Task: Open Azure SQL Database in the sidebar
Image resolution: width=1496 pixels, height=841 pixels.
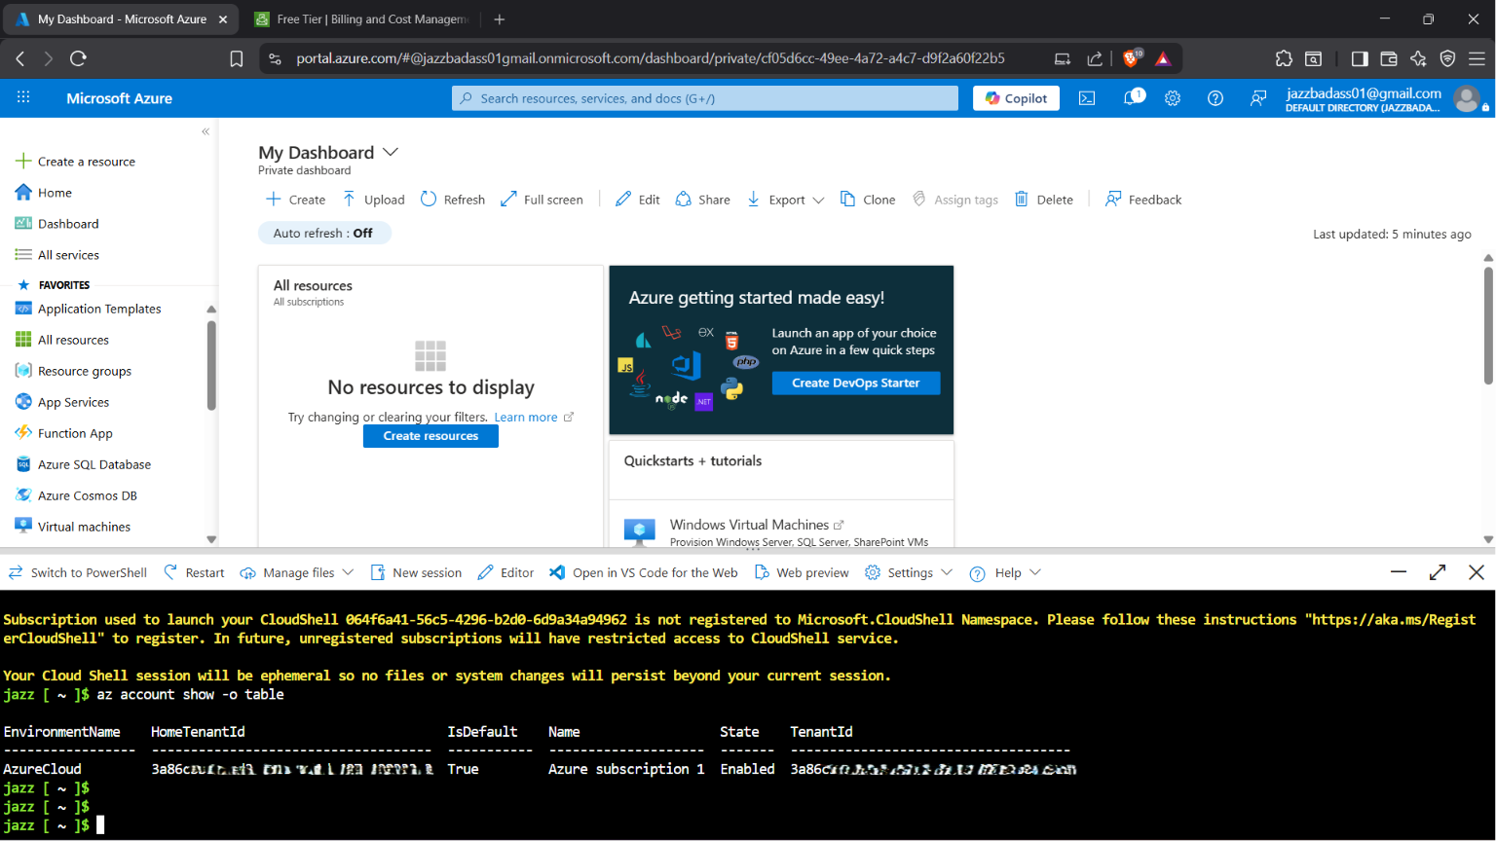Action: tap(84, 464)
